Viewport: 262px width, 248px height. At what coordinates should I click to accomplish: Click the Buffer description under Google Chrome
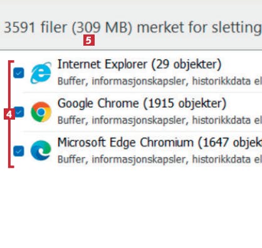click(160, 120)
